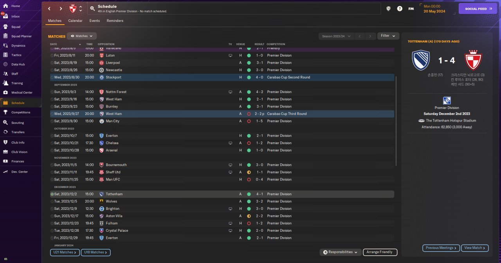Screen dimensions: 501x263
Task: Open the Medical Center icon
Action: pos(5,92)
